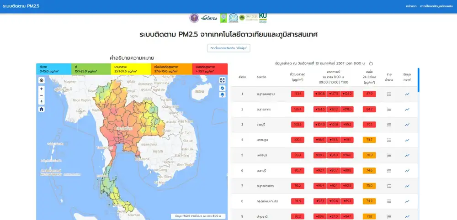Open the map layers selector
This screenshot has height=220, width=457.
(x=223, y=95)
